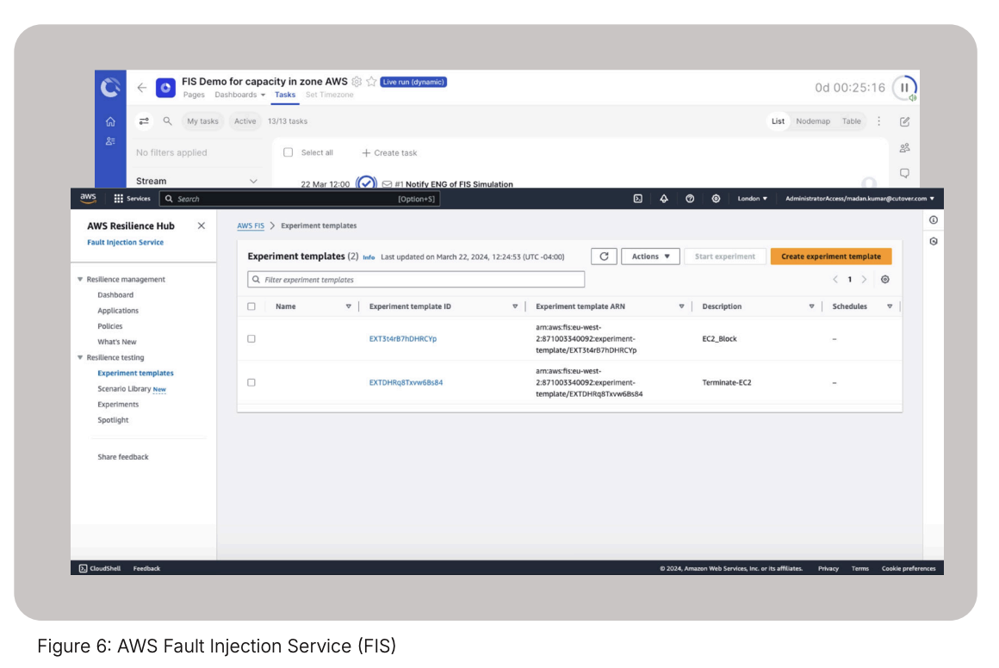Image resolution: width=999 pixels, height=668 pixels.
Task: Open Experiments in the sidebar
Action: pos(118,405)
